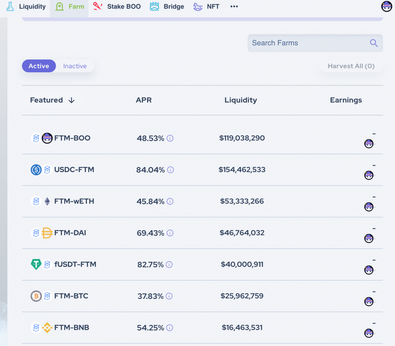Show APR info for fUSDT-FTM
This screenshot has height=346, width=395.
169,265
